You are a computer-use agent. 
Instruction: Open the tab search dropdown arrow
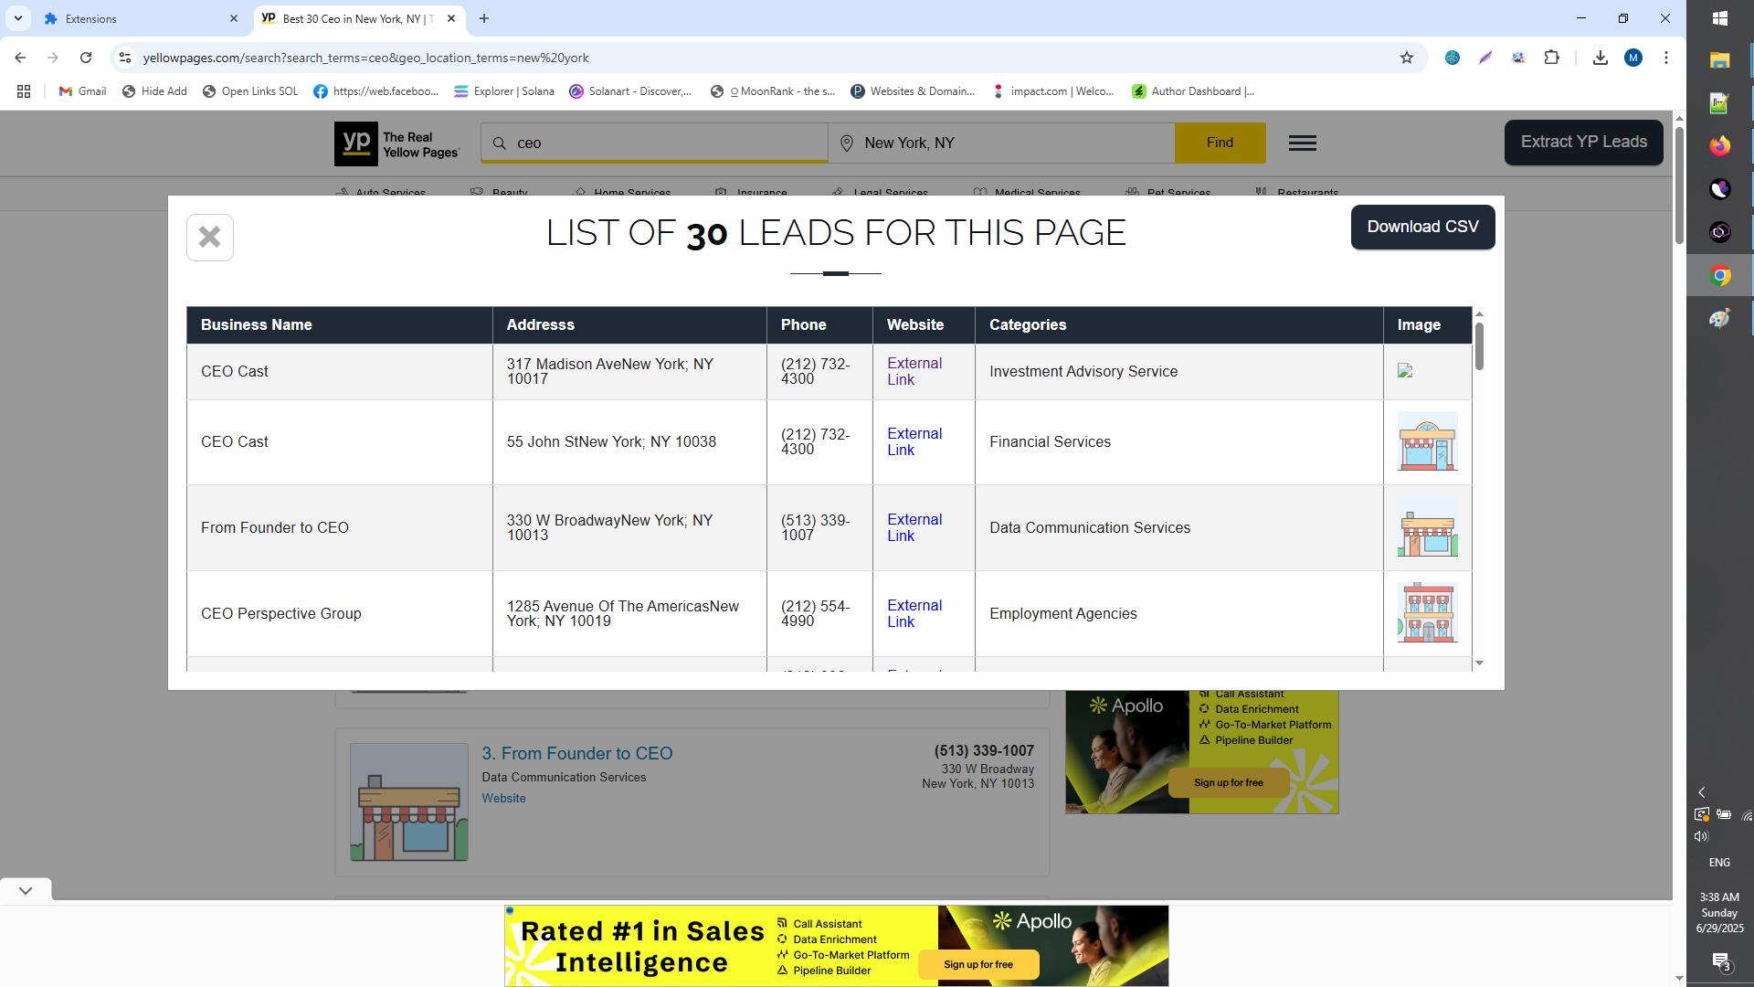tap(17, 18)
